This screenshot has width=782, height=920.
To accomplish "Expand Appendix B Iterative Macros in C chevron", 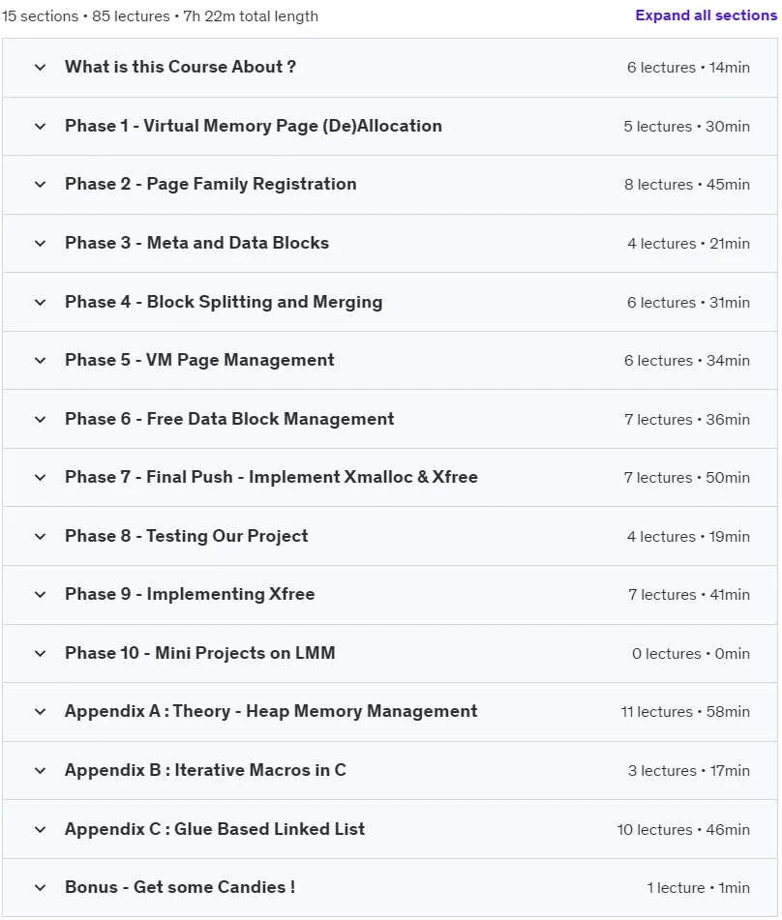I will pyautogui.click(x=40, y=770).
